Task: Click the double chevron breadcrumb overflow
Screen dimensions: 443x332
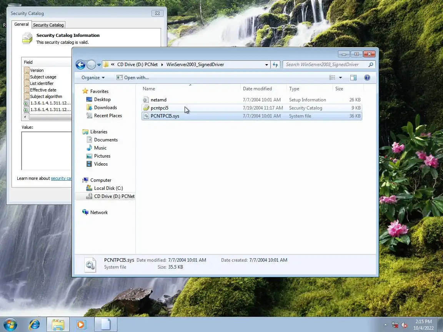Action: [113, 65]
